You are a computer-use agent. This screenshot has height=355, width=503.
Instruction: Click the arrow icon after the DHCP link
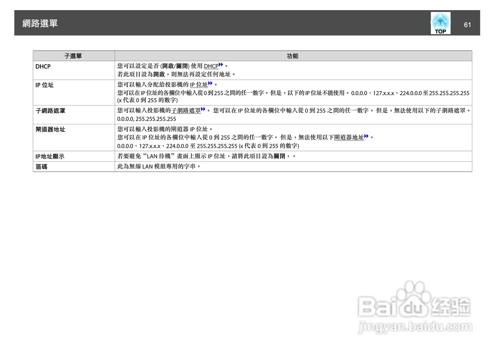pos(220,65)
